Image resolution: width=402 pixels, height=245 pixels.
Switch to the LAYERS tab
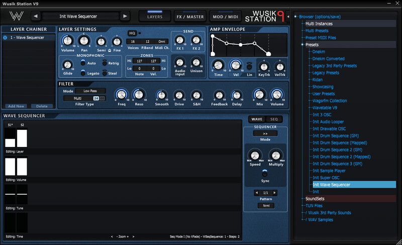pos(155,17)
